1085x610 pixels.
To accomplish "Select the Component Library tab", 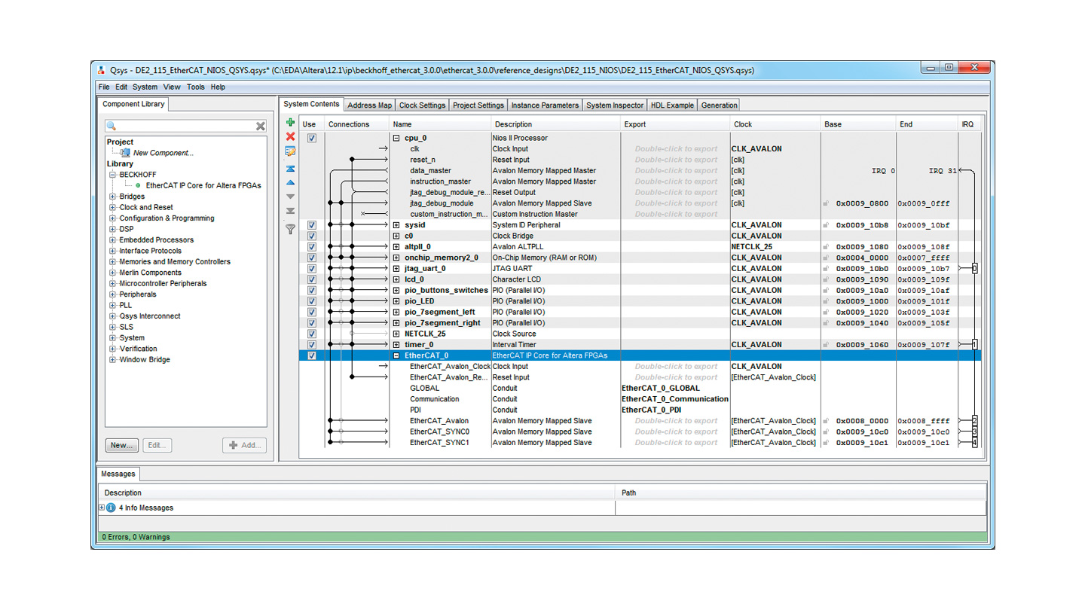I will 133,104.
